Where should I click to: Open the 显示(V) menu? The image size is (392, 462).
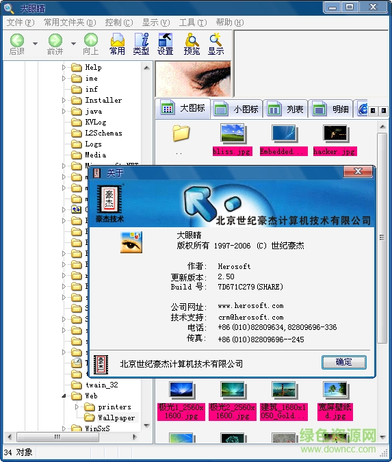[x=156, y=23]
